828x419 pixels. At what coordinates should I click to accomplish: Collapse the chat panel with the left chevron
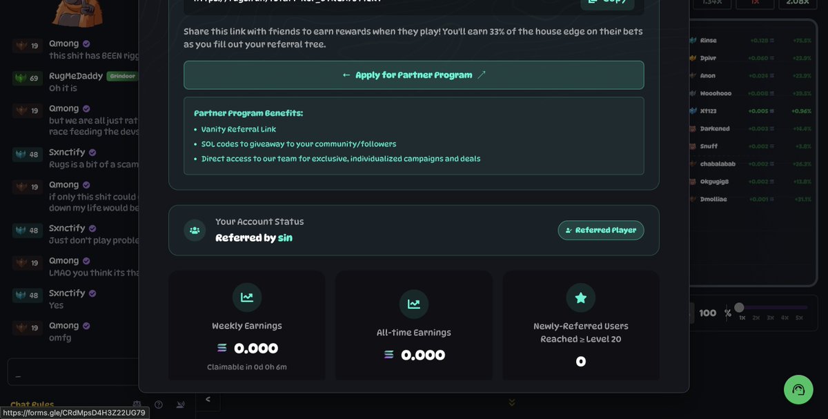(x=208, y=399)
